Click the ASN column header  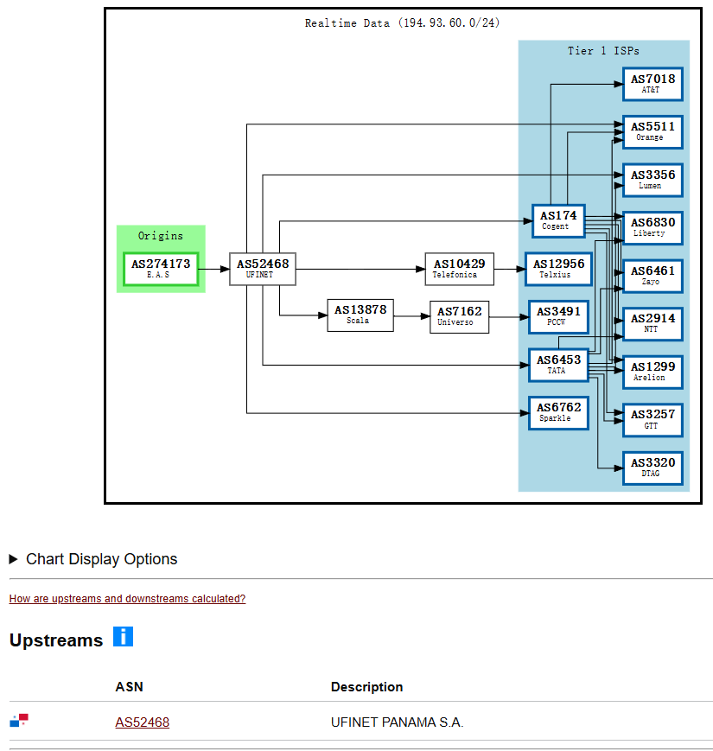point(130,687)
